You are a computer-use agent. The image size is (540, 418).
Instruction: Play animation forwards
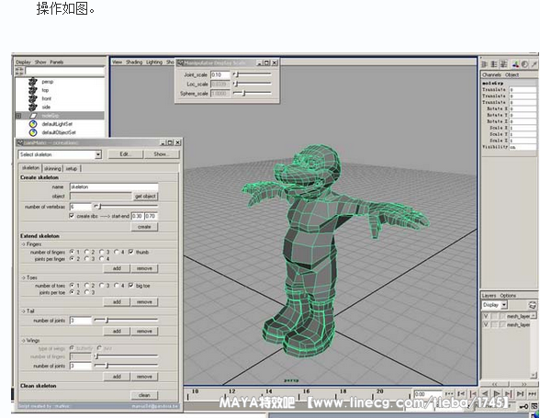tap(497, 393)
